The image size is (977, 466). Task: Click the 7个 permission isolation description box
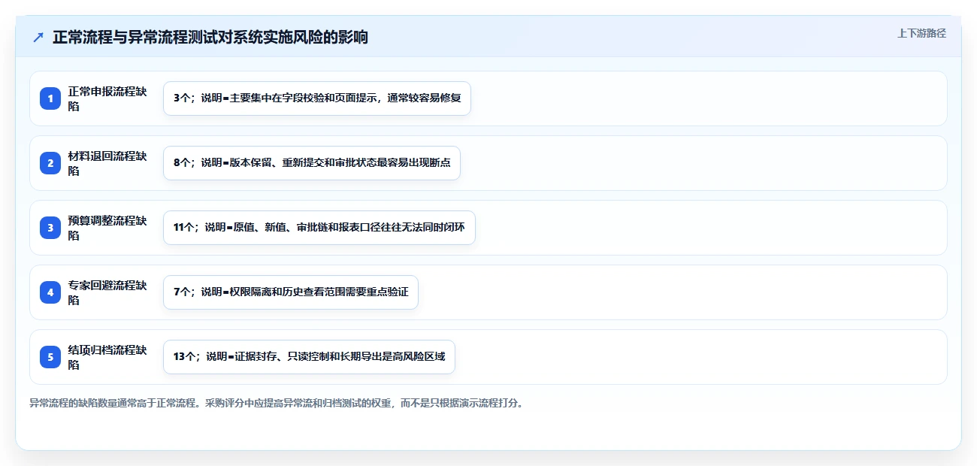(291, 292)
